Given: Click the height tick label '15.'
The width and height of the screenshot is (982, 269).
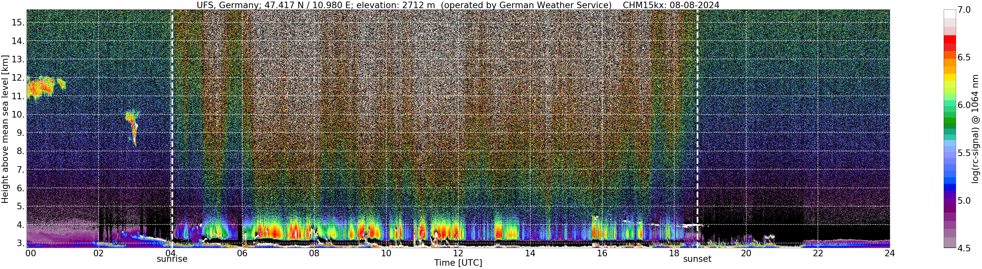Looking at the screenshot, I should pyautogui.click(x=18, y=23).
